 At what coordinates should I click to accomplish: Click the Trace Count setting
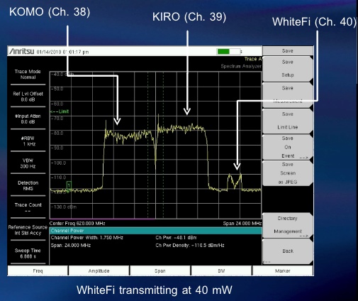tap(28, 207)
